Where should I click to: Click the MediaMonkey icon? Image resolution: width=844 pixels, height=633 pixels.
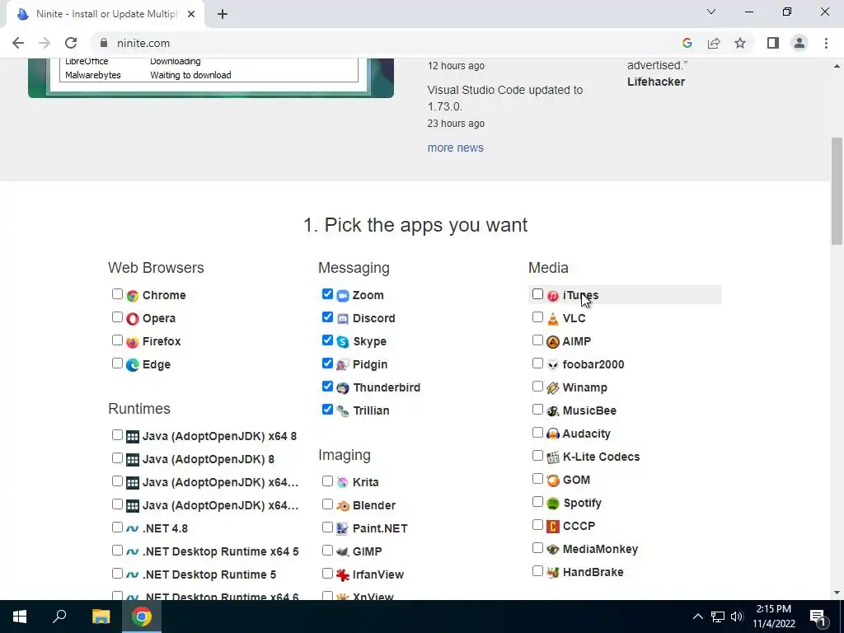[x=553, y=550]
